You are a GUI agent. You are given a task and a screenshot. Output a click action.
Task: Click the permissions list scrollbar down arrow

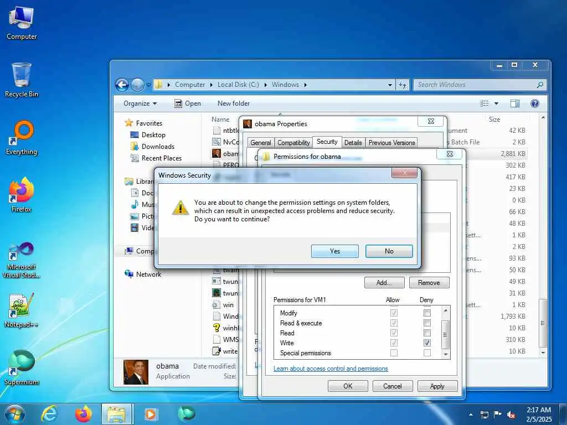pyautogui.click(x=446, y=355)
